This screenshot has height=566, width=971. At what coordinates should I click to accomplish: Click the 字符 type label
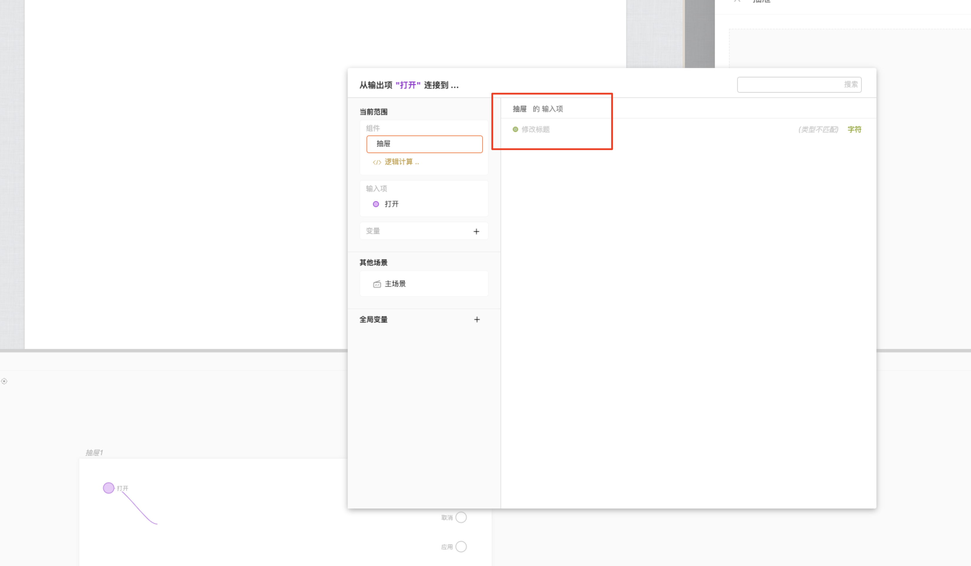point(854,130)
